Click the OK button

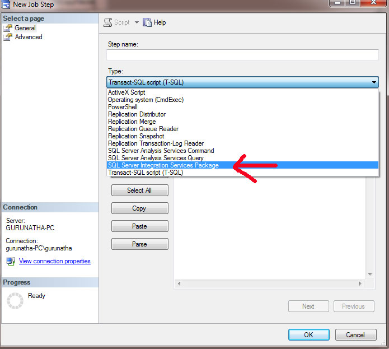(308, 335)
